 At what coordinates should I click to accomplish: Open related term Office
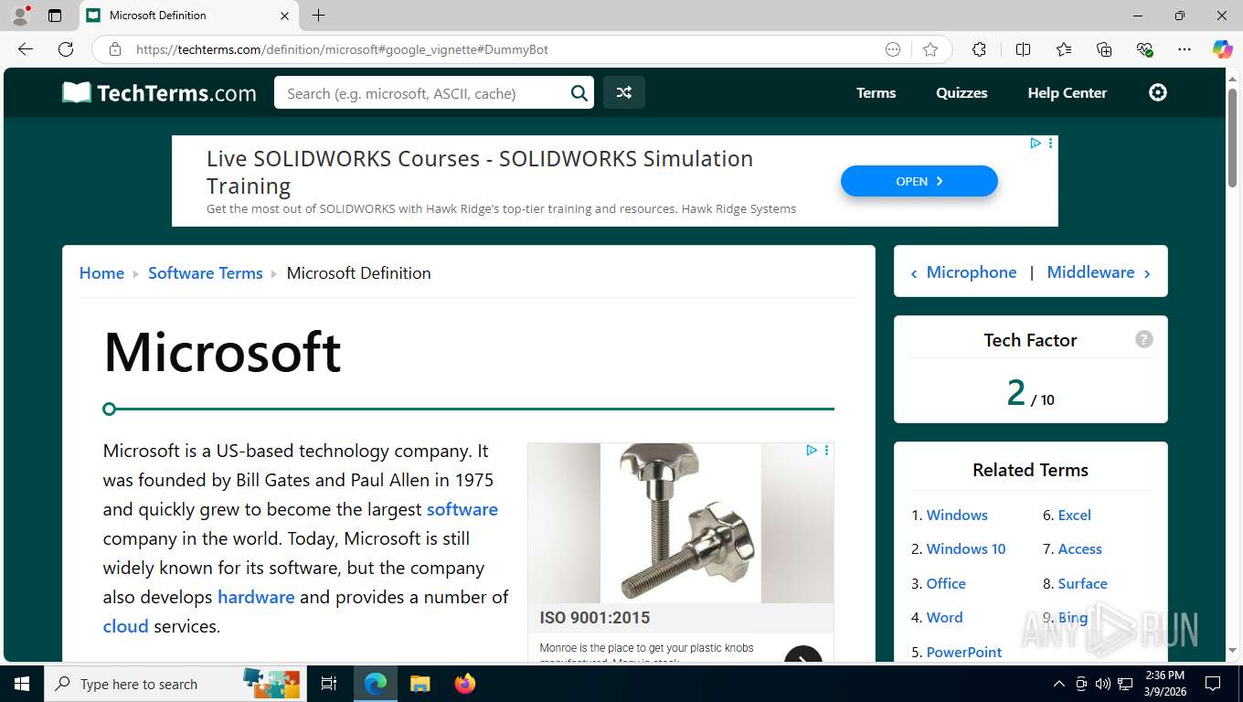[x=946, y=583]
